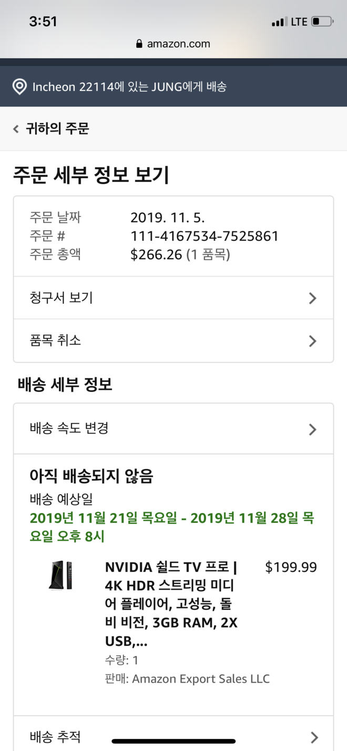Image resolution: width=347 pixels, height=751 pixels.
Task: Tap the location pin icon in delivery bar
Action: pos(19,87)
